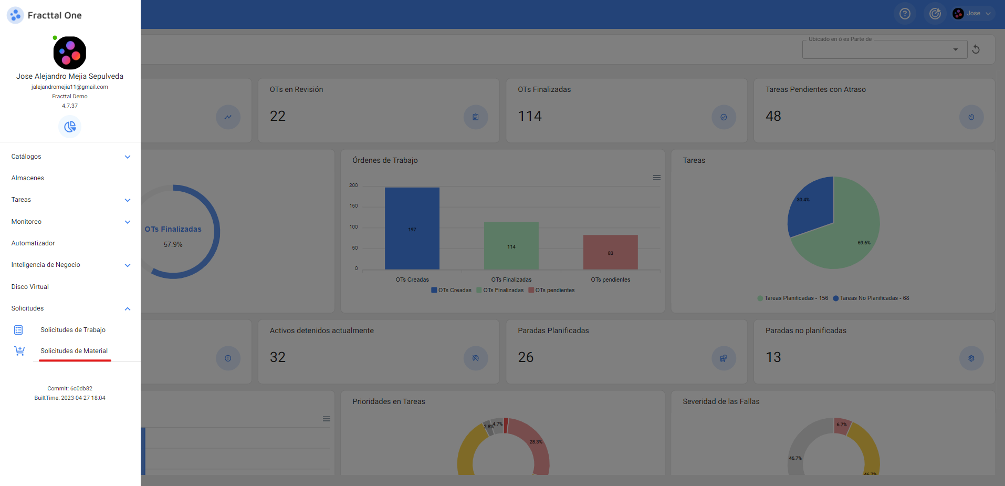
Task: Click the OTs Finalizadas checkmark icon
Action: tap(724, 117)
